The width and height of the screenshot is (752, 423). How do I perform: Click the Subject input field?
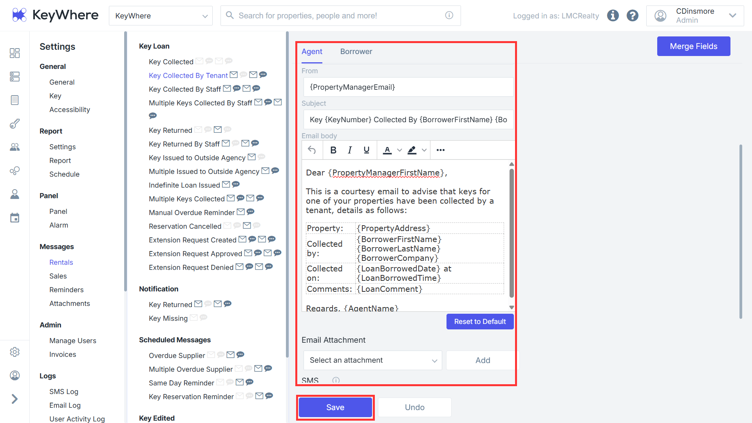pyautogui.click(x=408, y=120)
